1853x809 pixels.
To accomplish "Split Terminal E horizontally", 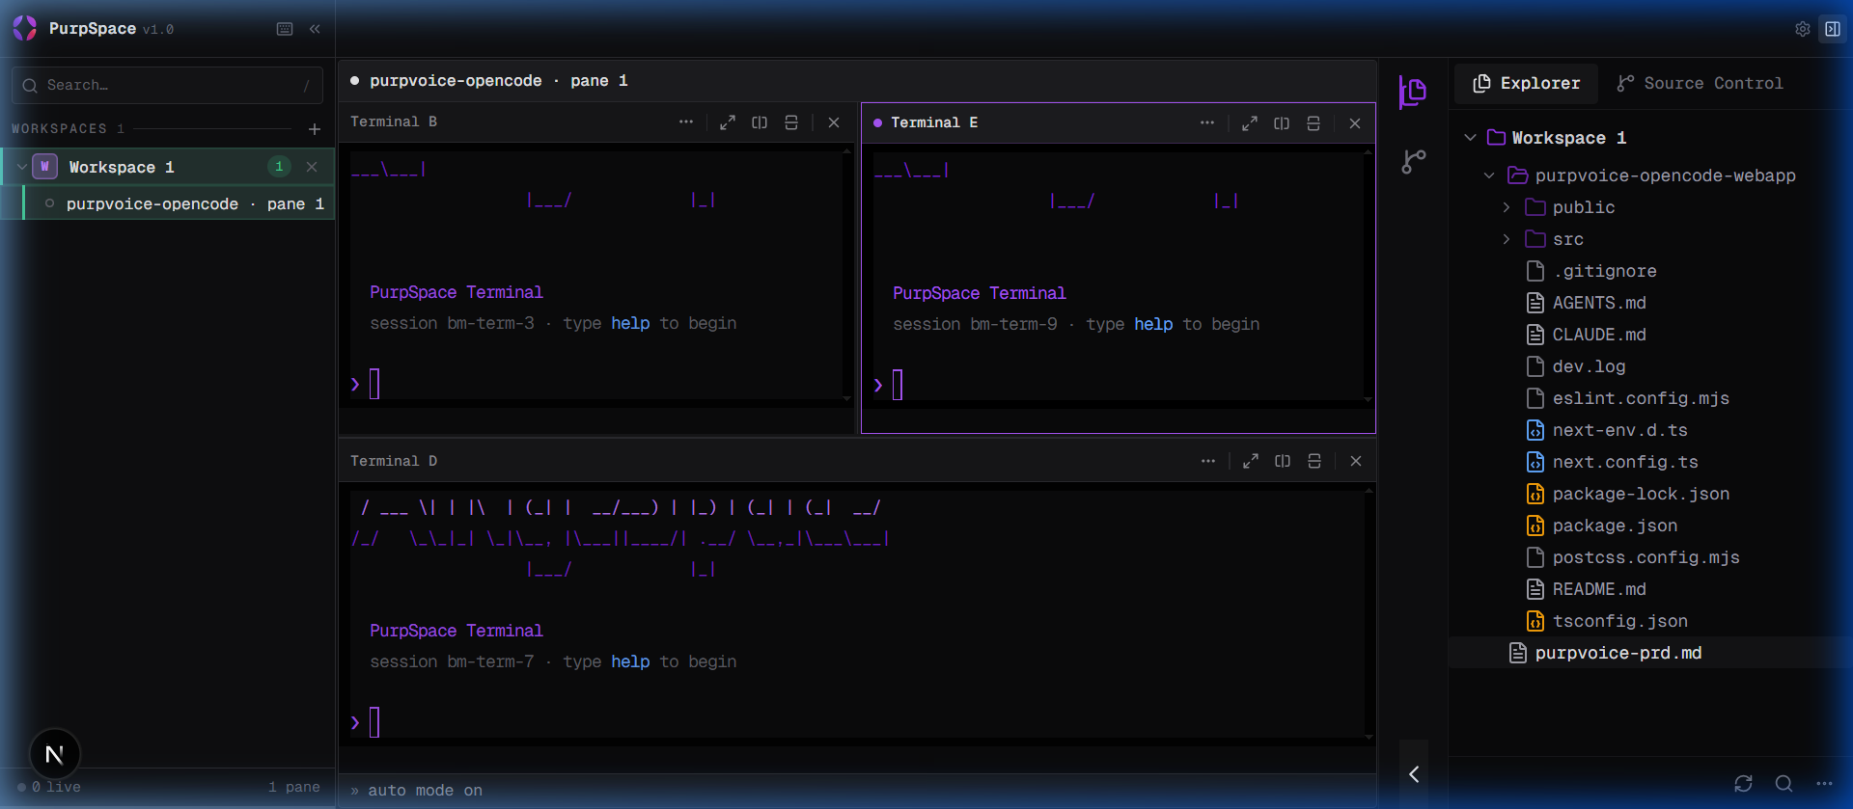I will point(1314,123).
